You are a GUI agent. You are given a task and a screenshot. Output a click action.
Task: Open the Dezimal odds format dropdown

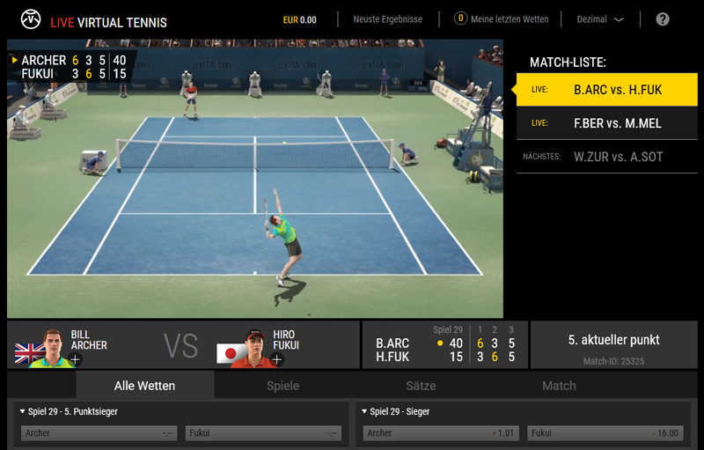(x=600, y=19)
